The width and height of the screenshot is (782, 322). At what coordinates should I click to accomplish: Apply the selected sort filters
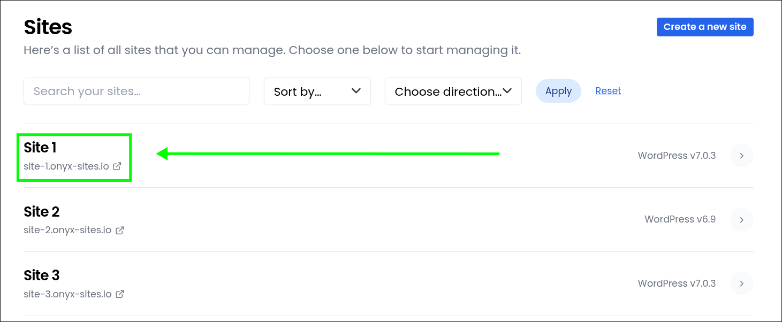click(x=558, y=91)
